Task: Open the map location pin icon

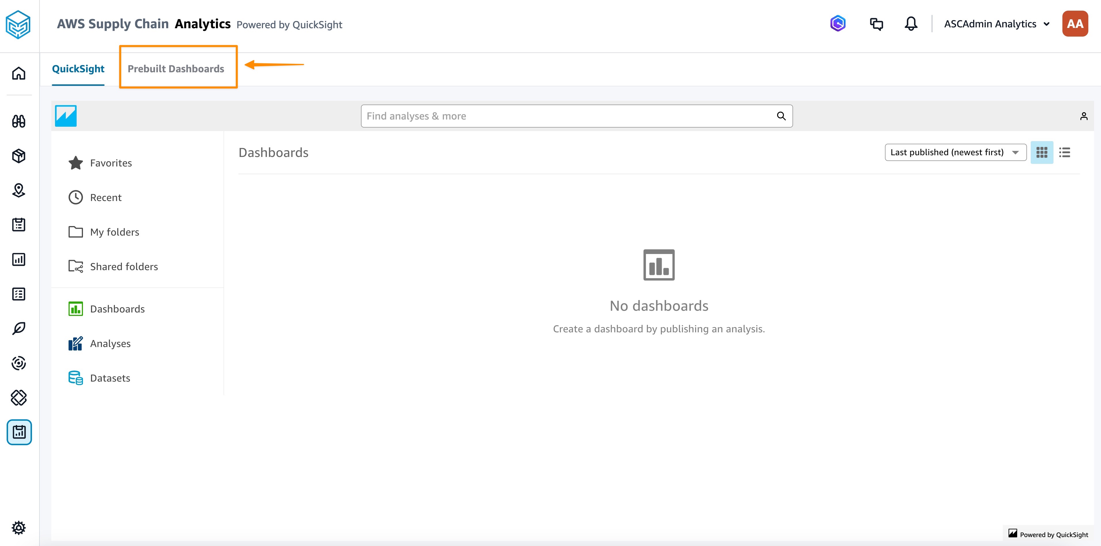Action: (x=19, y=190)
